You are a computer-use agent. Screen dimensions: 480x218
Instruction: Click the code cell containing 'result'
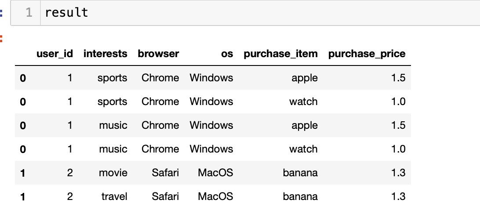point(245,13)
